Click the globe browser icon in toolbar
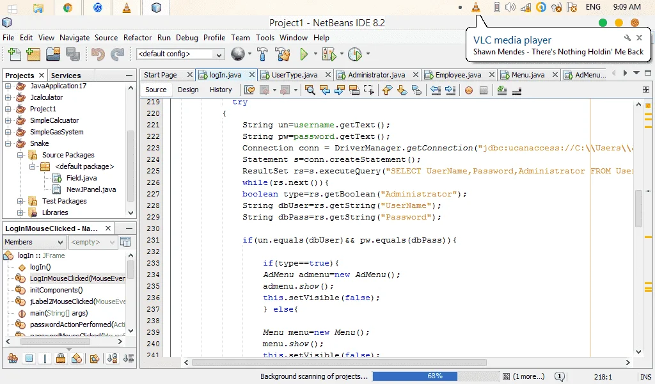 238,54
